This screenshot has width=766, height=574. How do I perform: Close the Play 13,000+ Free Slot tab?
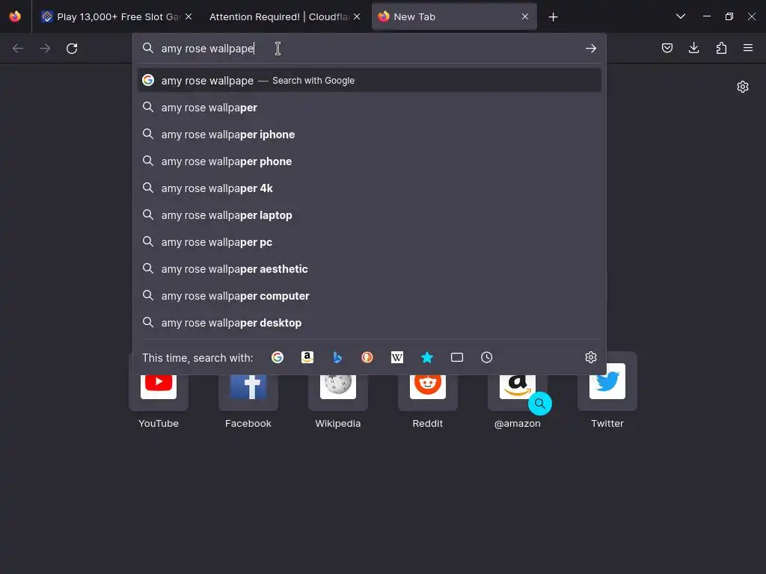click(189, 16)
